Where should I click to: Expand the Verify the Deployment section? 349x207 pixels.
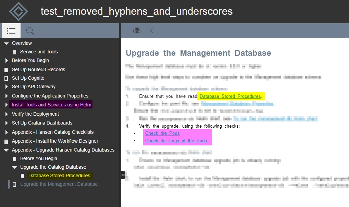tap(7, 114)
